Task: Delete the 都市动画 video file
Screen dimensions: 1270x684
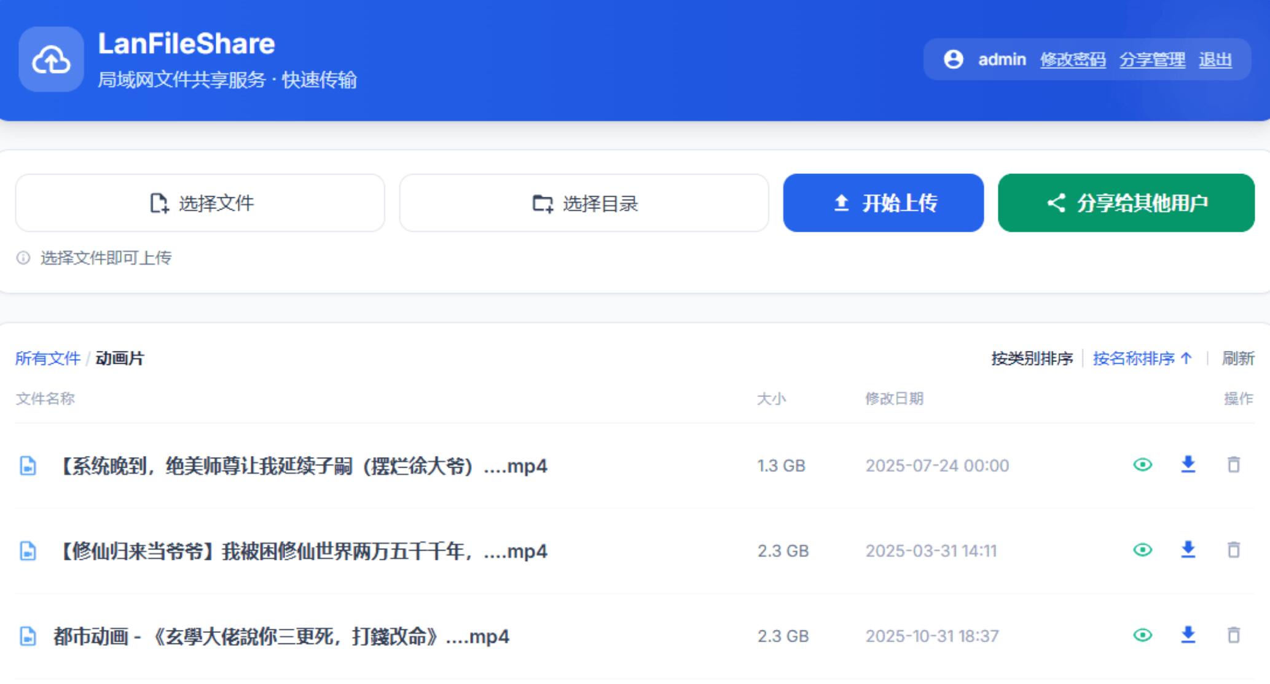Action: pyautogui.click(x=1234, y=635)
